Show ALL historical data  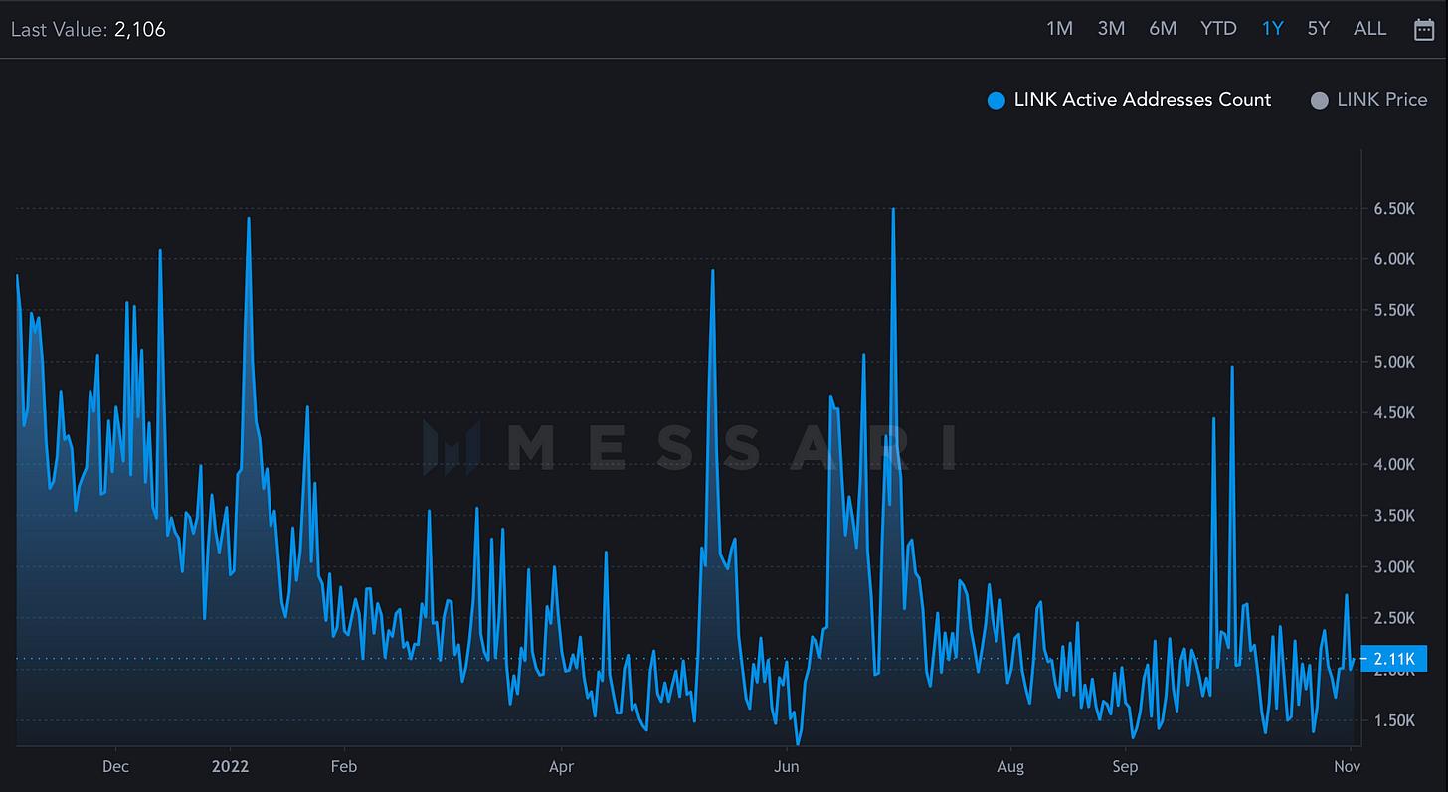[1369, 29]
